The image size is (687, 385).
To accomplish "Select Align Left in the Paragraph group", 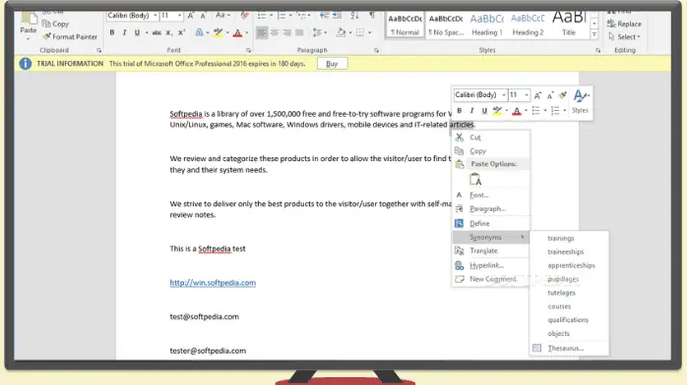I will click(x=262, y=32).
